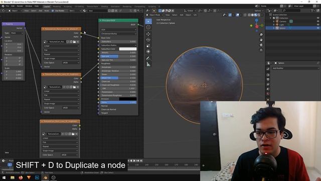The image size is (321, 181).
Task: Open Photoshop from taskbar
Action: point(37,177)
